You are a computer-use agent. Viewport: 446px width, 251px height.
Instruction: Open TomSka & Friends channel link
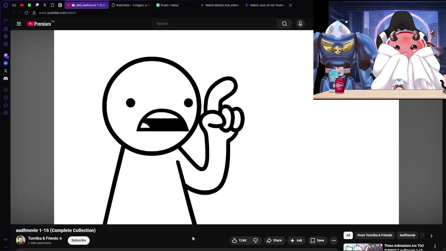43,238
